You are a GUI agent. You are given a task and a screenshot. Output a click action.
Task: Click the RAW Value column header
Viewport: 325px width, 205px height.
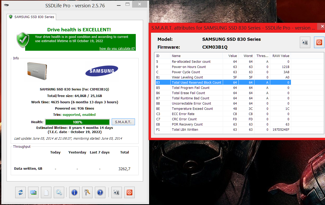point(280,56)
